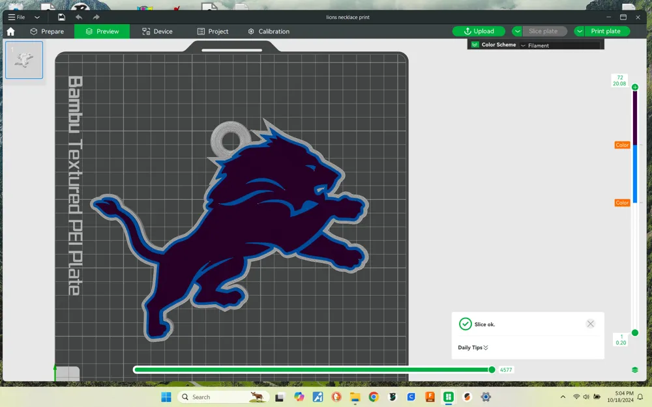Click the layers icon at bottom right
The height and width of the screenshot is (407, 652).
point(635,370)
